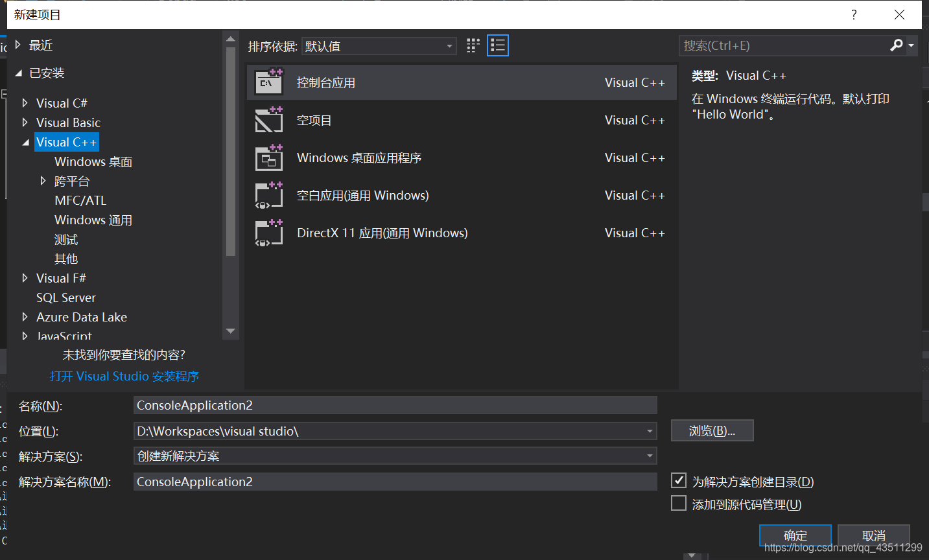Select 其他 category

point(66,259)
